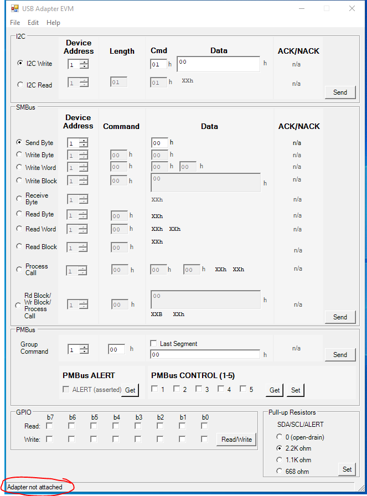The width and height of the screenshot is (367, 496).
Task: Open the Edit menu
Action: tap(33, 23)
